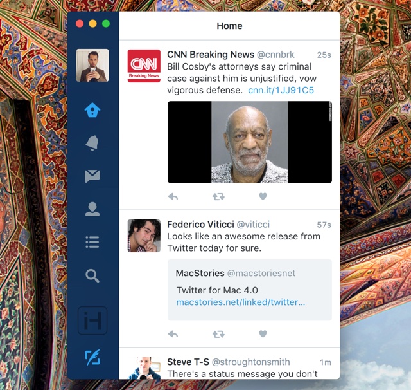Retweet Federico Viticci's tweet
411x390 pixels.
click(x=218, y=334)
